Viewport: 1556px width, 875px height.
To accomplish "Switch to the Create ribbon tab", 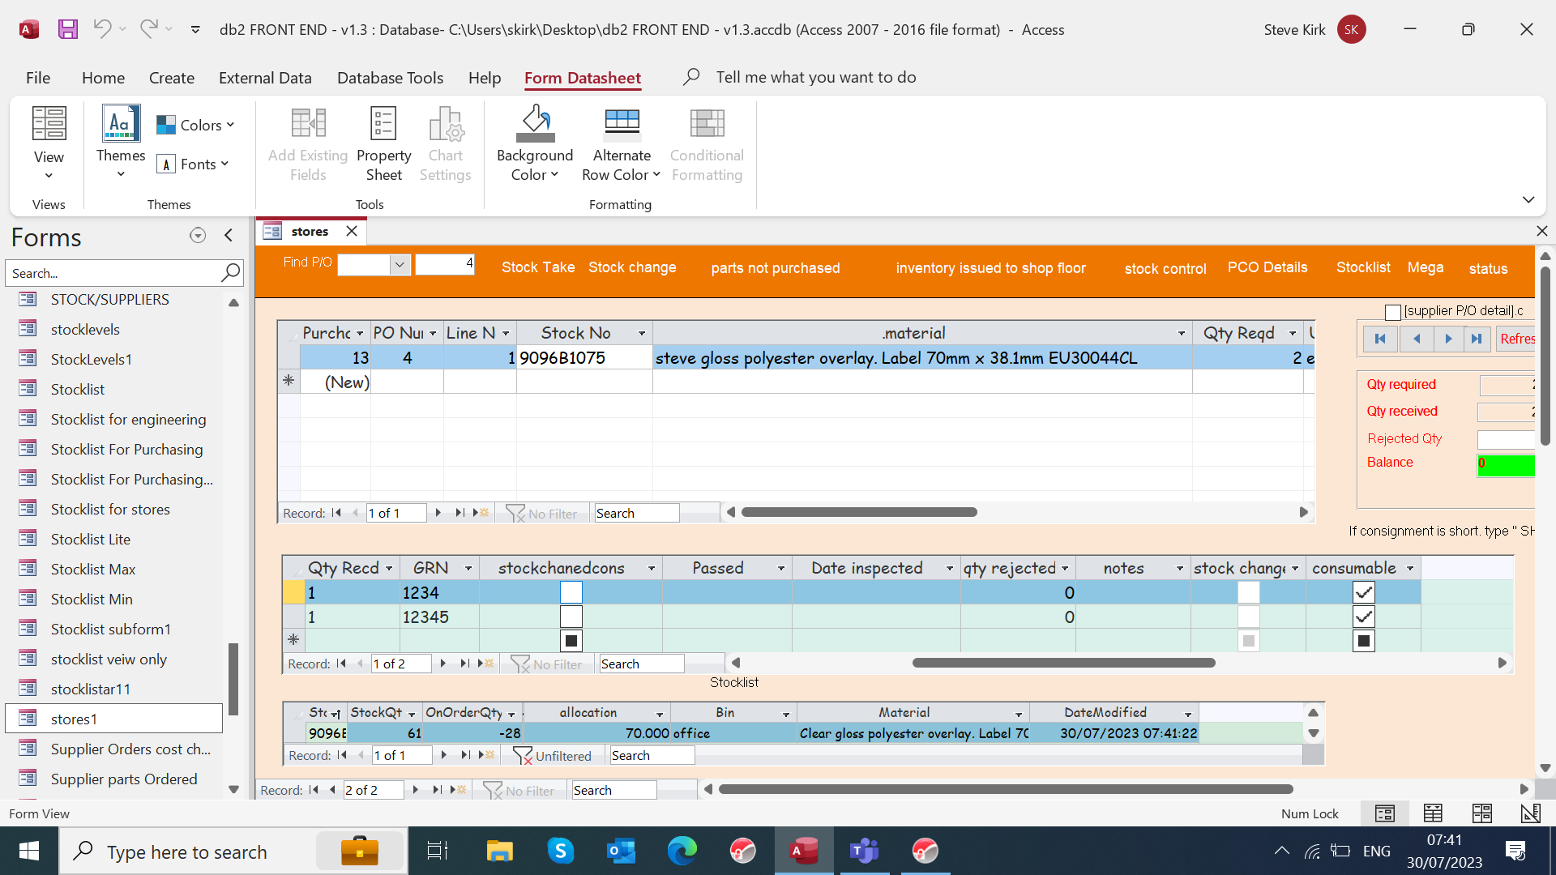I will (x=172, y=78).
